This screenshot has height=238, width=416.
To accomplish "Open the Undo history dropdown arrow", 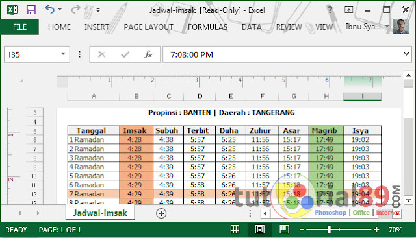I will 60,10.
